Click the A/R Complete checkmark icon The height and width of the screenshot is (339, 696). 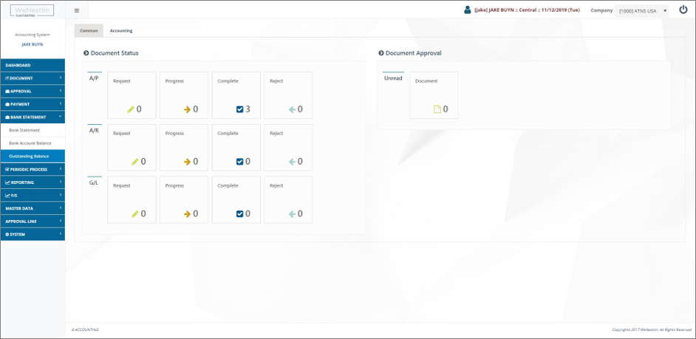(239, 162)
